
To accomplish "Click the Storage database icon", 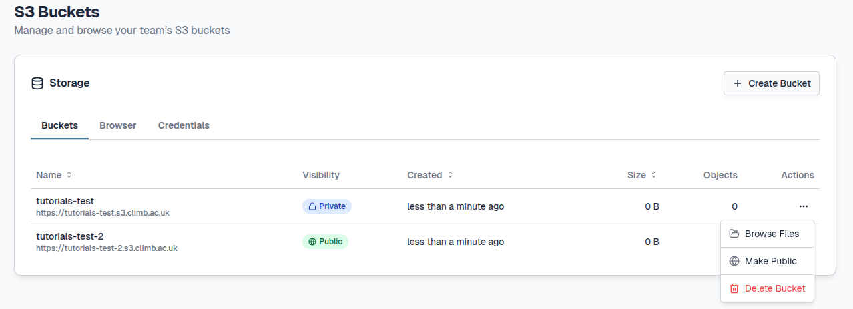I will [x=37, y=83].
